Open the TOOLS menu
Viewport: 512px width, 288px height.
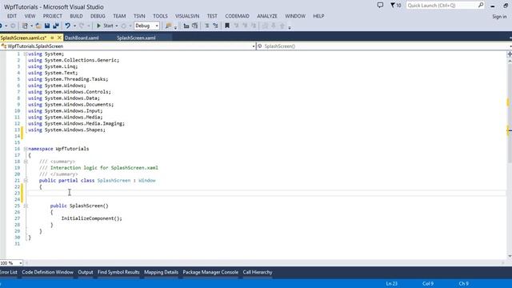tap(160, 16)
